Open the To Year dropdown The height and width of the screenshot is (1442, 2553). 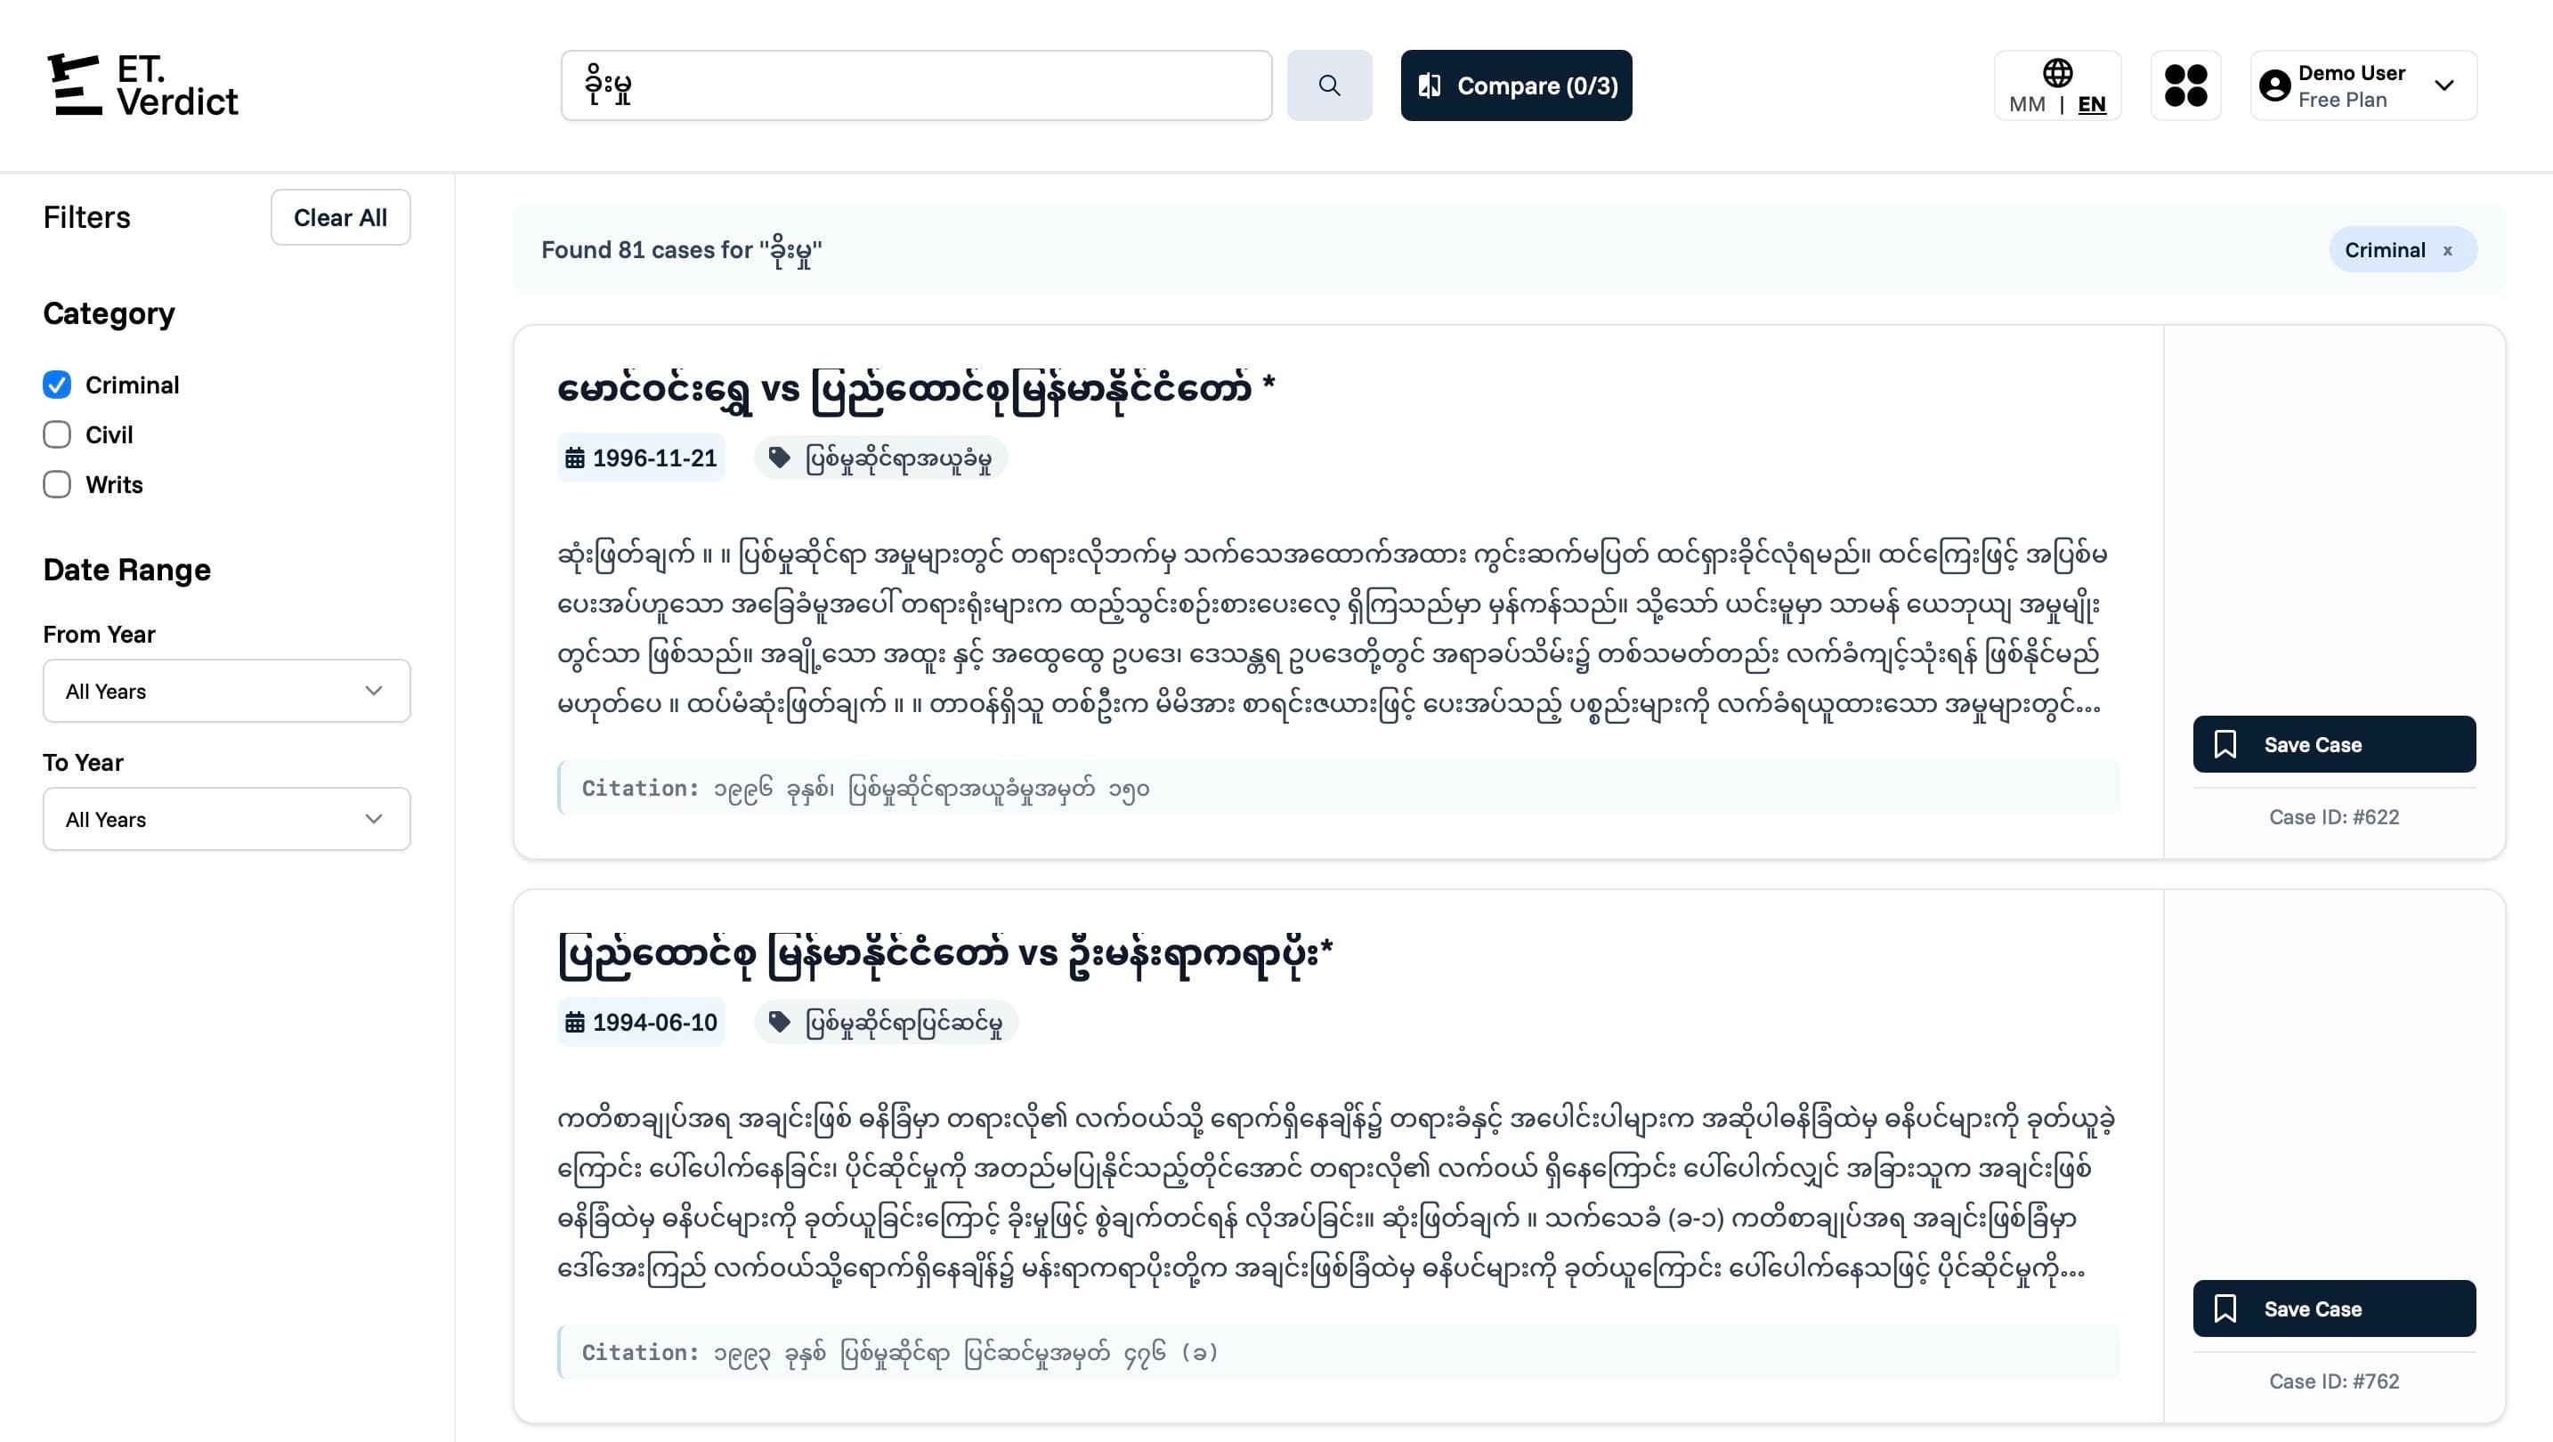click(226, 819)
